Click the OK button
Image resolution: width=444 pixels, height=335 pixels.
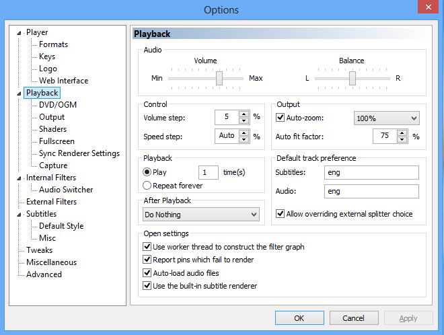coord(299,318)
